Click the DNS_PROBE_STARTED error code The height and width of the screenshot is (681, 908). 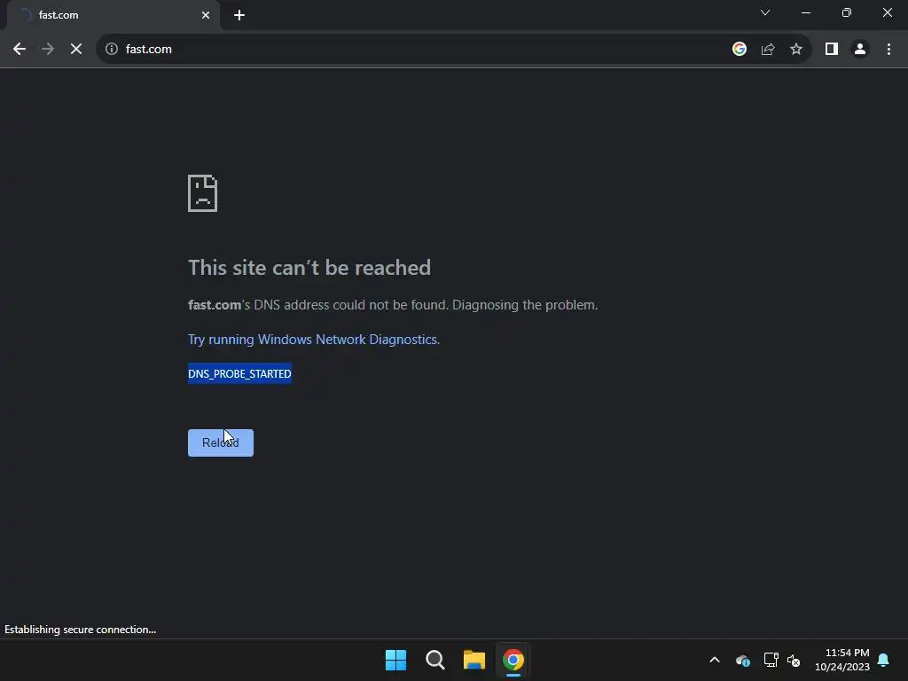click(239, 374)
